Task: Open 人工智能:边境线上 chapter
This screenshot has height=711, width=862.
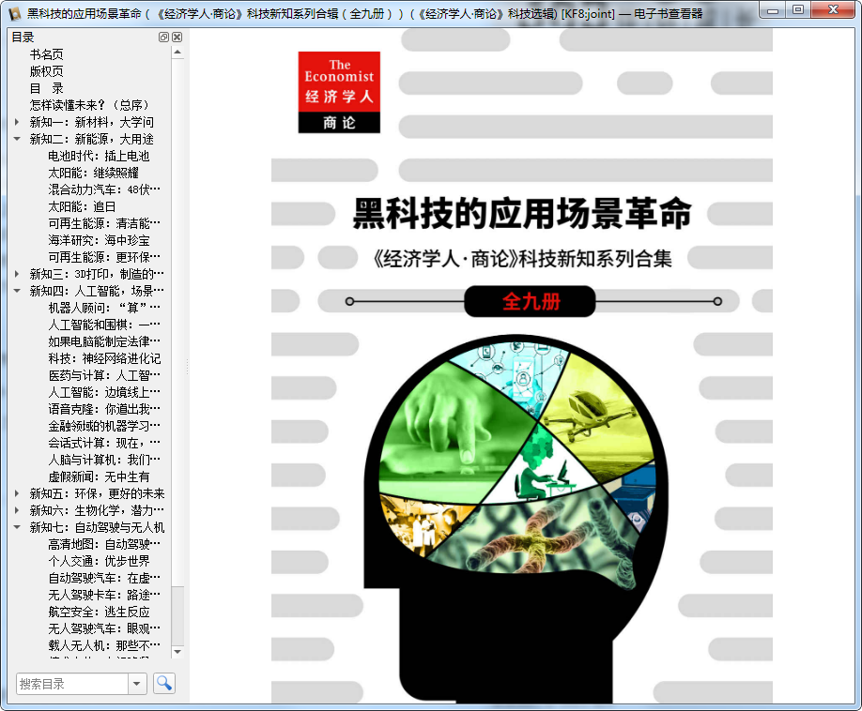Action: (x=104, y=392)
